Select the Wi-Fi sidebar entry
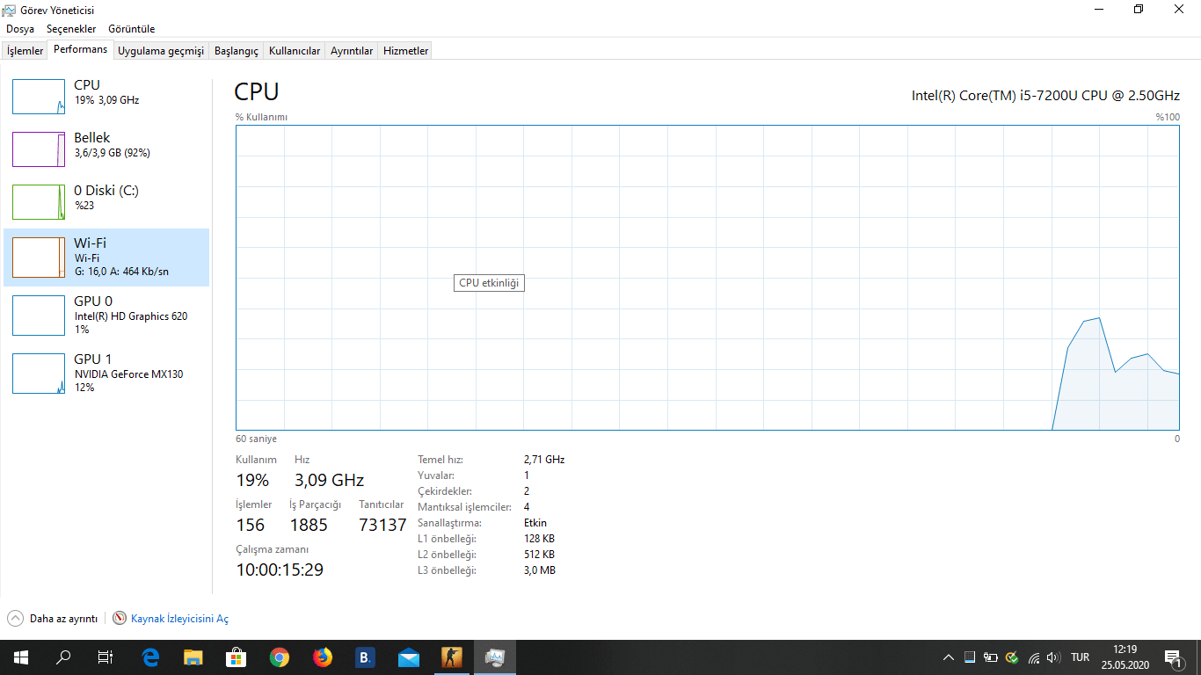Viewport: 1201px width, 675px height. [x=106, y=258]
